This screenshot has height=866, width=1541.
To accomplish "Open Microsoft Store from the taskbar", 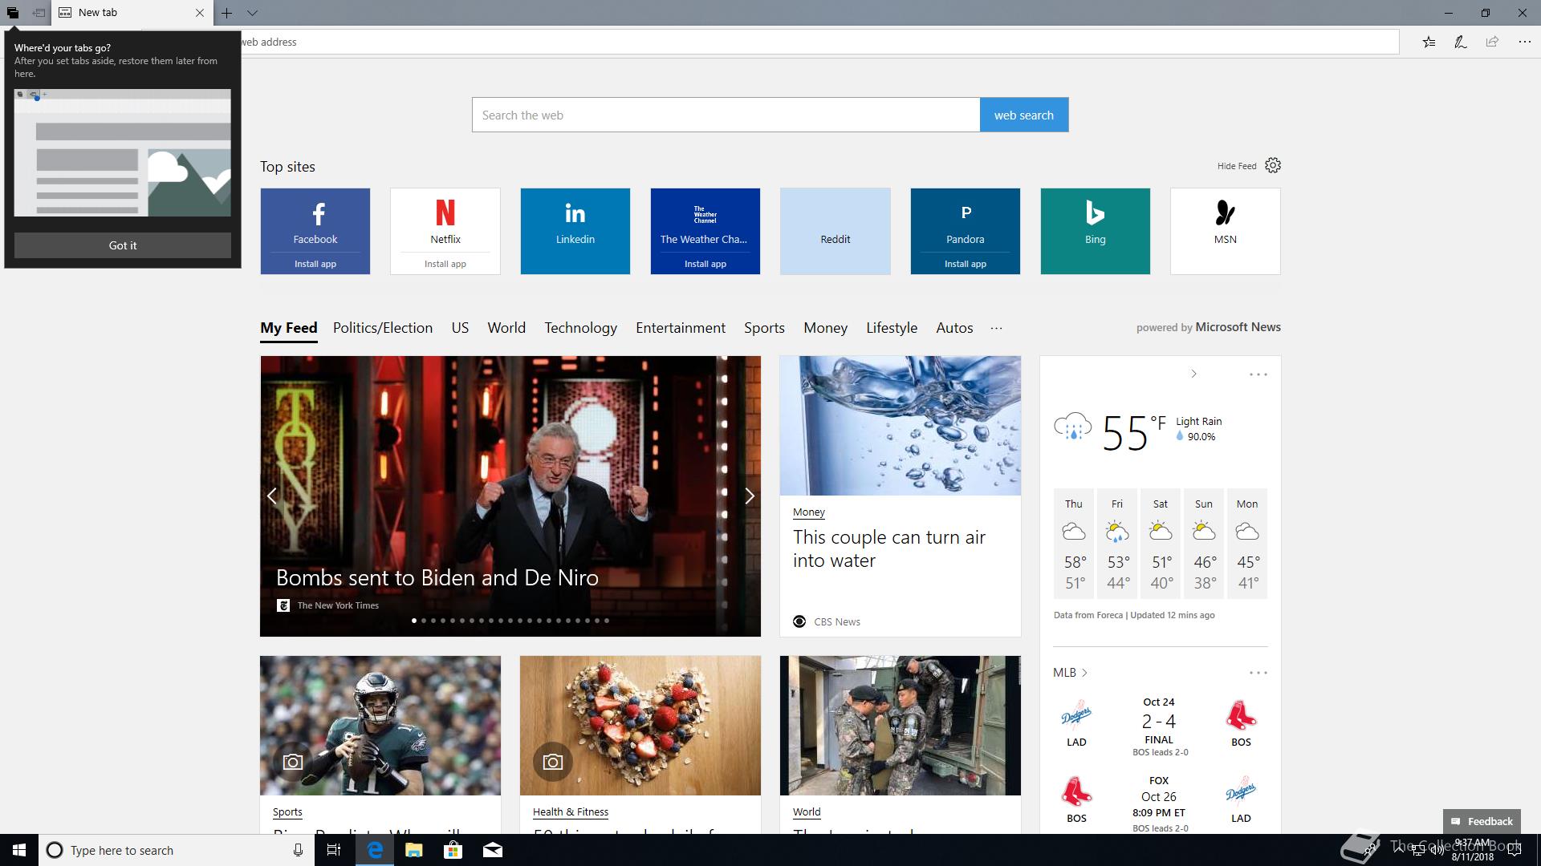I will (453, 850).
